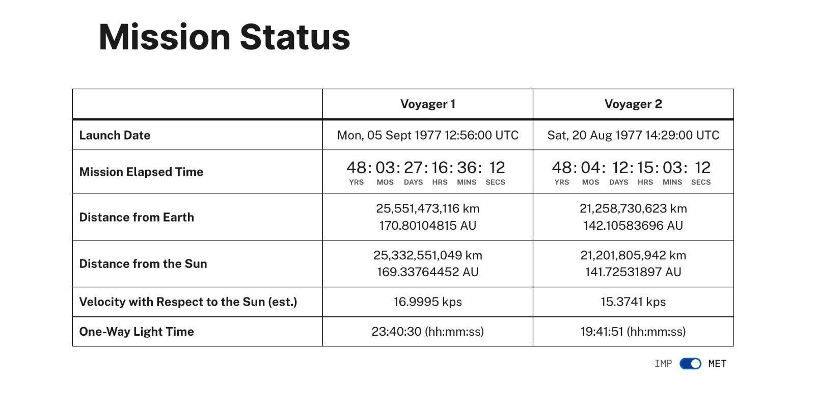Click Voyager 2's launch date value
Image resolution: width=815 pixels, height=405 pixels.
[633, 135]
